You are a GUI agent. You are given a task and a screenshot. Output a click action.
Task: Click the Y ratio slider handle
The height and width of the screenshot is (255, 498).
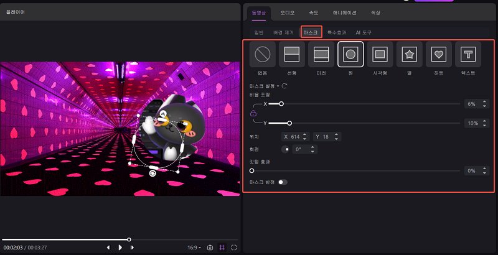[289, 123]
